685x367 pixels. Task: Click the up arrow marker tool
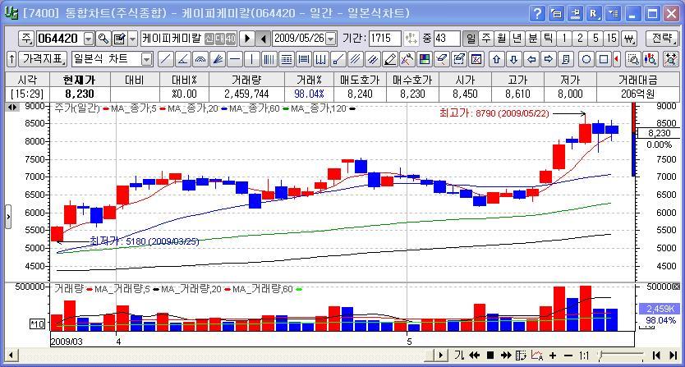(496, 59)
